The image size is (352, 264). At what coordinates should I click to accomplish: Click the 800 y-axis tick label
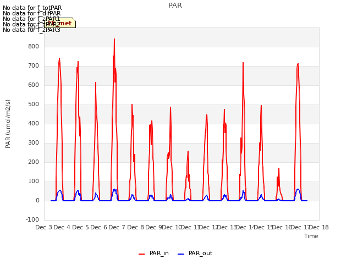coord(34,46)
